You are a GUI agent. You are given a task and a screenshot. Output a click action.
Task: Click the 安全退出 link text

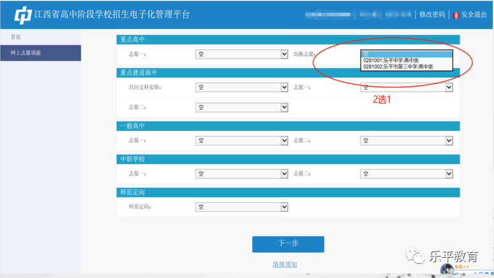475,15
